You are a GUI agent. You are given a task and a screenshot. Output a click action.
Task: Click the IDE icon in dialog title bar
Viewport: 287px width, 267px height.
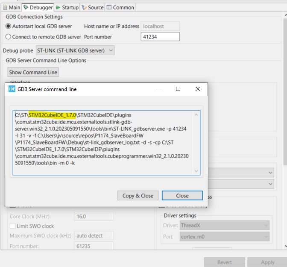coord(12,89)
